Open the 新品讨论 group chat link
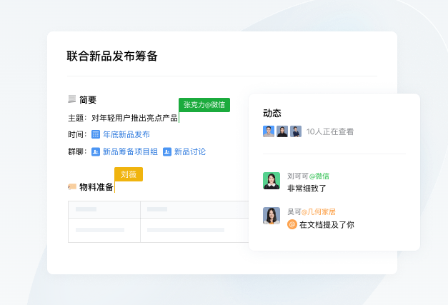Image resolution: width=448 pixels, height=305 pixels. tap(190, 151)
